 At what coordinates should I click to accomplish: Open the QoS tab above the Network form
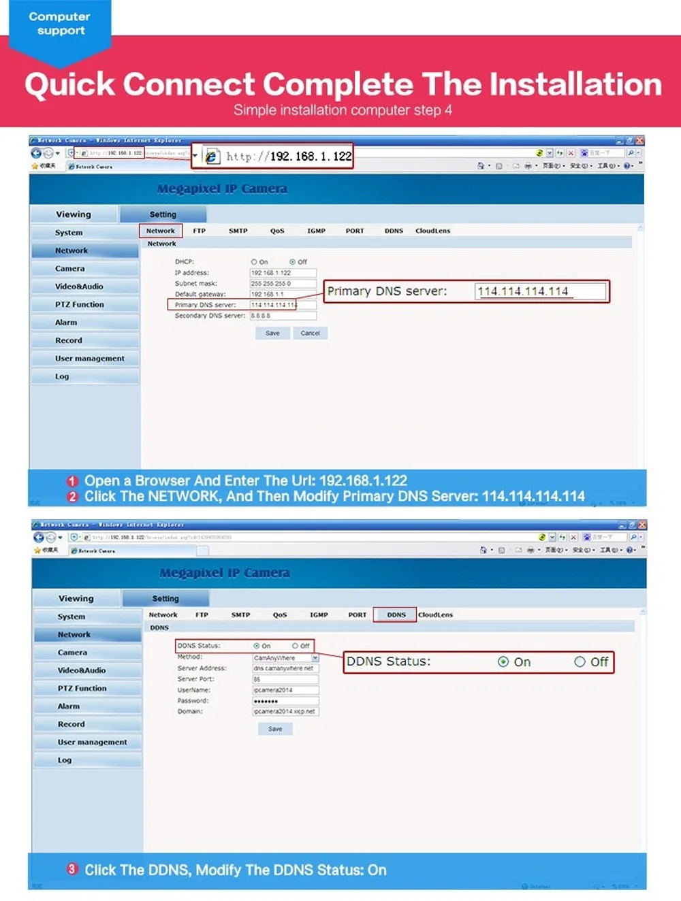277,231
